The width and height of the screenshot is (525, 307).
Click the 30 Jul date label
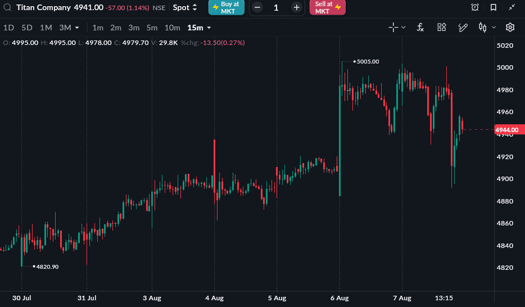pos(22,298)
